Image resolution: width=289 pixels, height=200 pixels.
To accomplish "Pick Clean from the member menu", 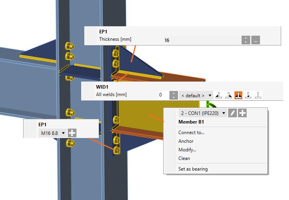I will (x=184, y=158).
